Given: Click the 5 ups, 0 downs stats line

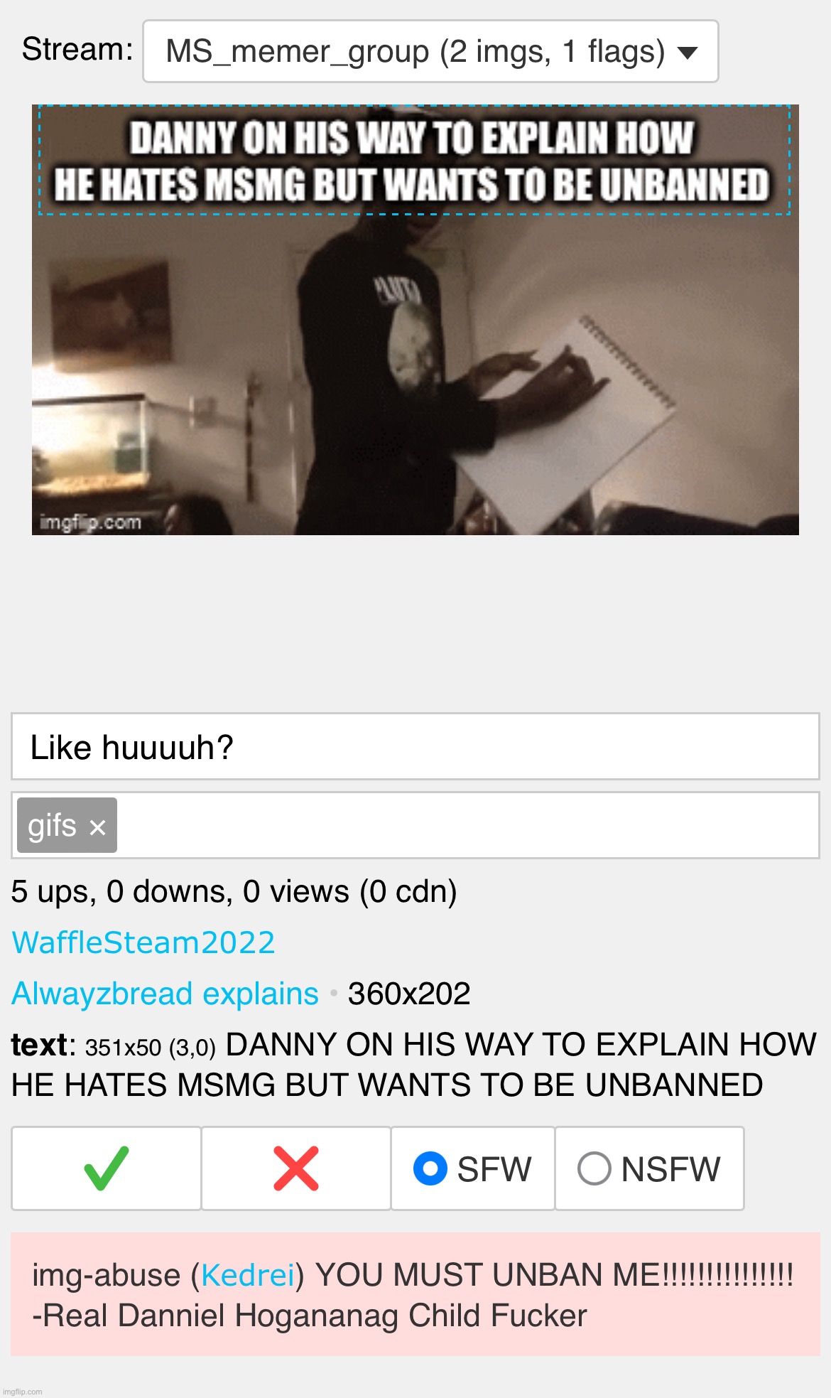Looking at the screenshot, I should pyautogui.click(x=234, y=891).
